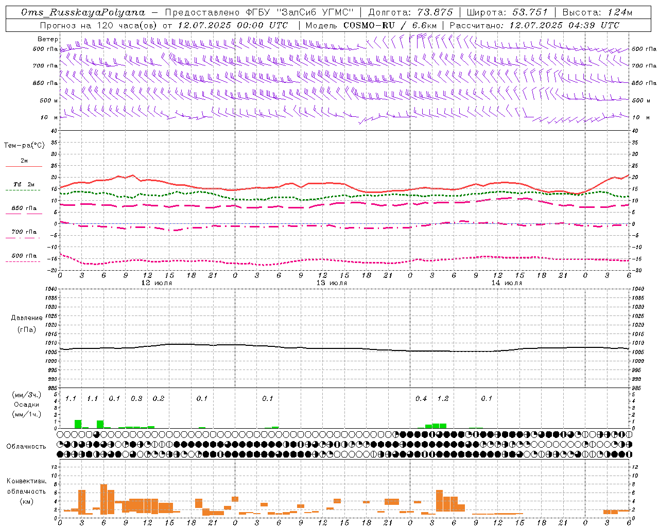Screen dimensions: 659x527
Task: Click the 0.4 three-hour precipitation value
Action: 421,398
